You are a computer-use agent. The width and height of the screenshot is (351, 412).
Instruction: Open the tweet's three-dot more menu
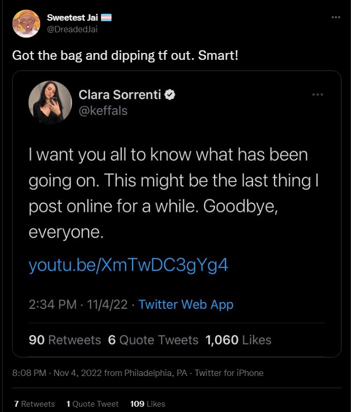click(336, 17)
